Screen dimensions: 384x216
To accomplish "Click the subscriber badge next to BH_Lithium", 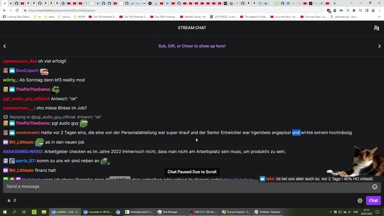I will coord(5,142).
